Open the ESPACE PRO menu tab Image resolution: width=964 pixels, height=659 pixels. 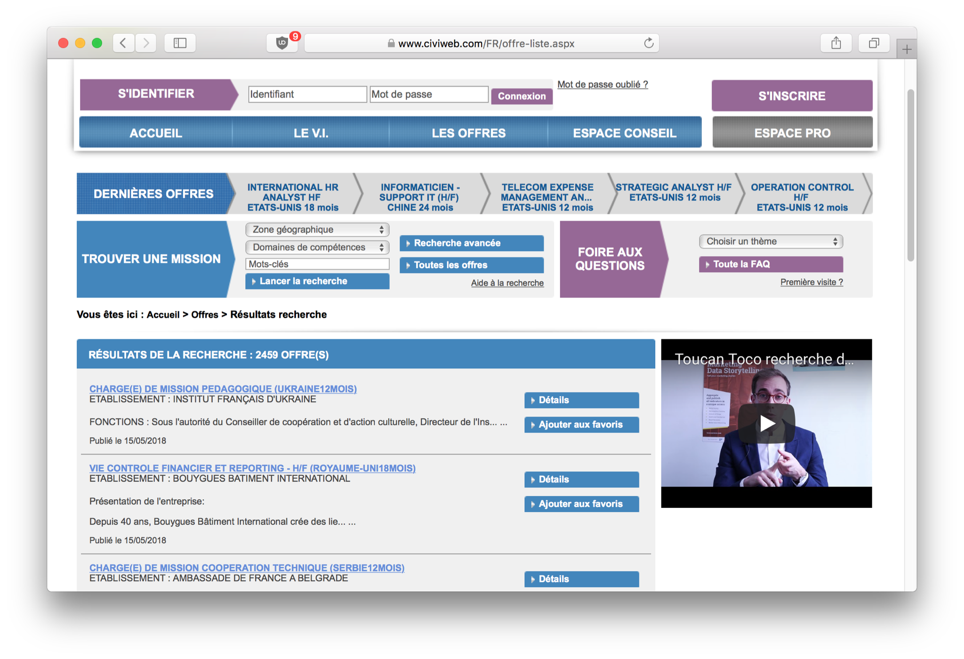click(792, 133)
